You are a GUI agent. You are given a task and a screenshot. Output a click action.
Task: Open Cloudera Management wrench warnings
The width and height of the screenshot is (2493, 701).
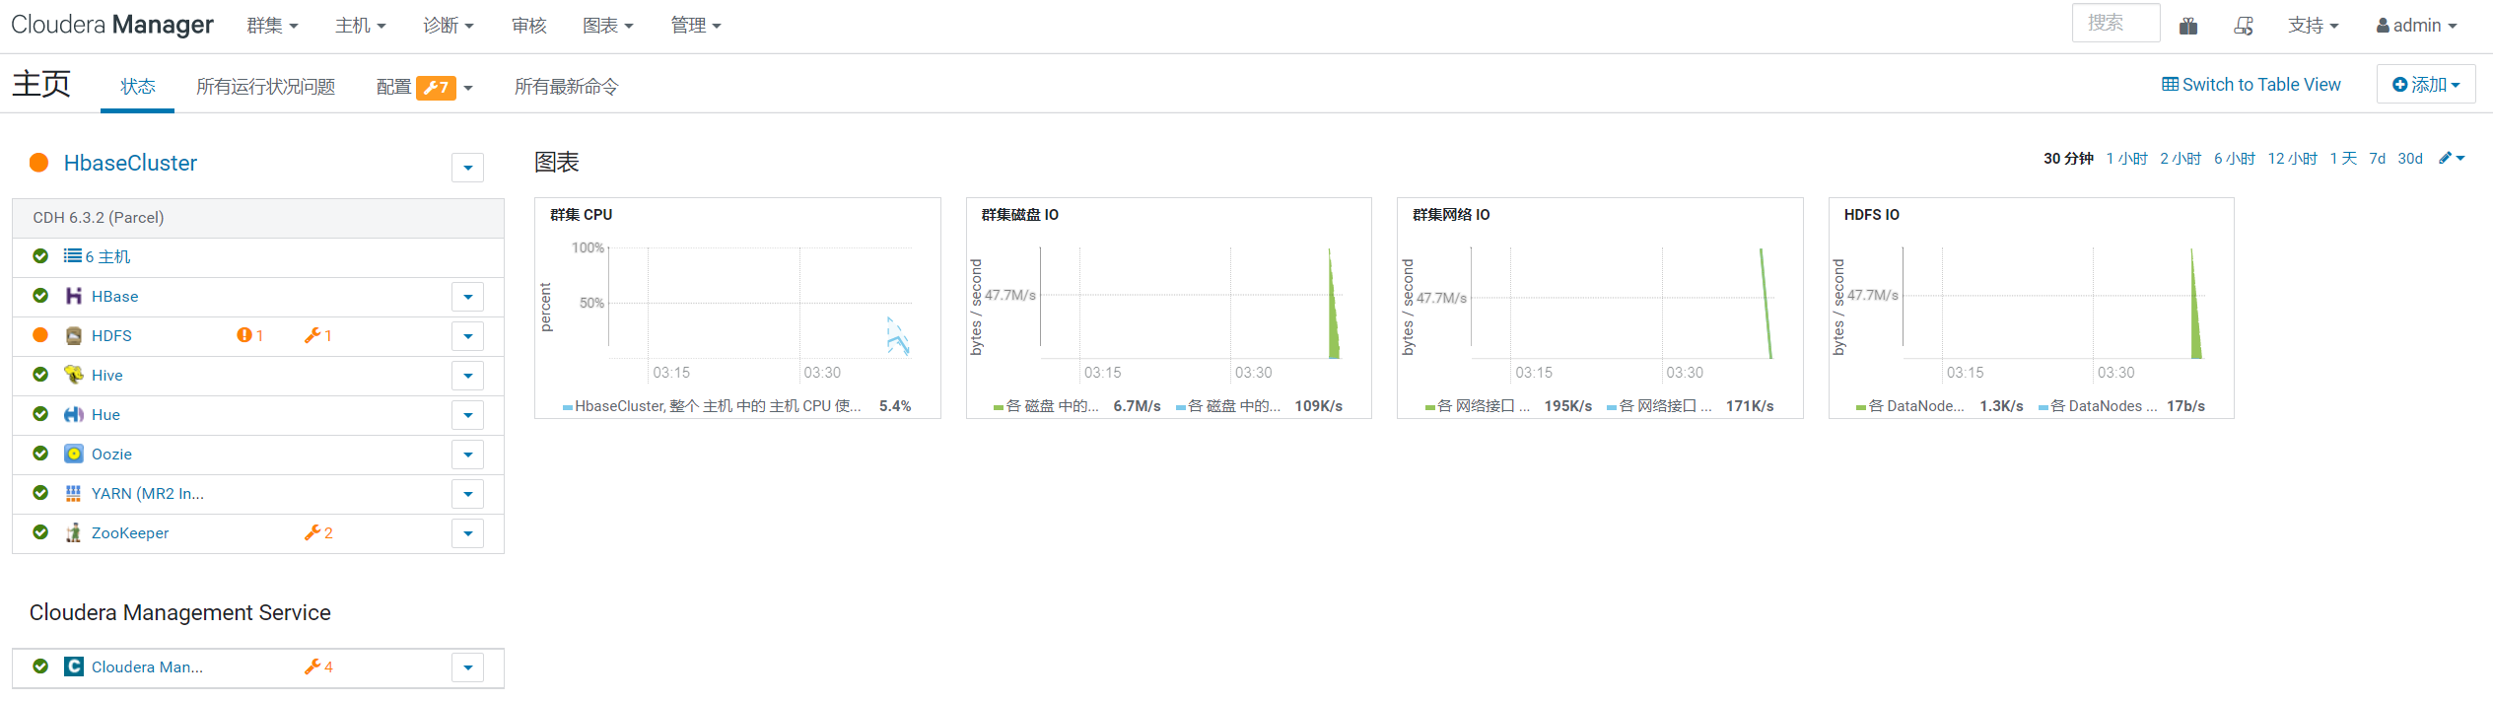pyautogui.click(x=317, y=666)
